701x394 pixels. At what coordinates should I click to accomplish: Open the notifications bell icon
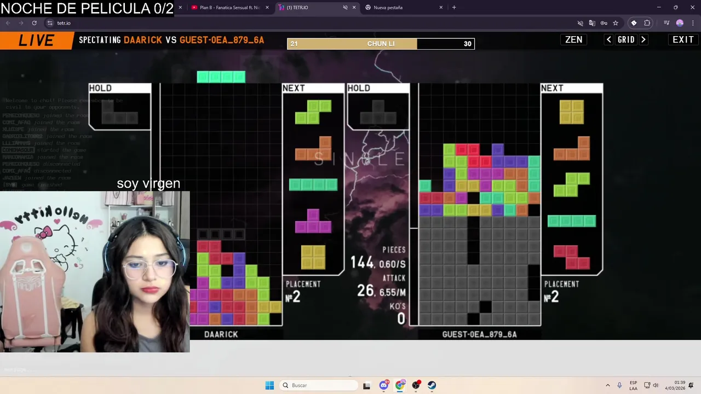(691, 385)
